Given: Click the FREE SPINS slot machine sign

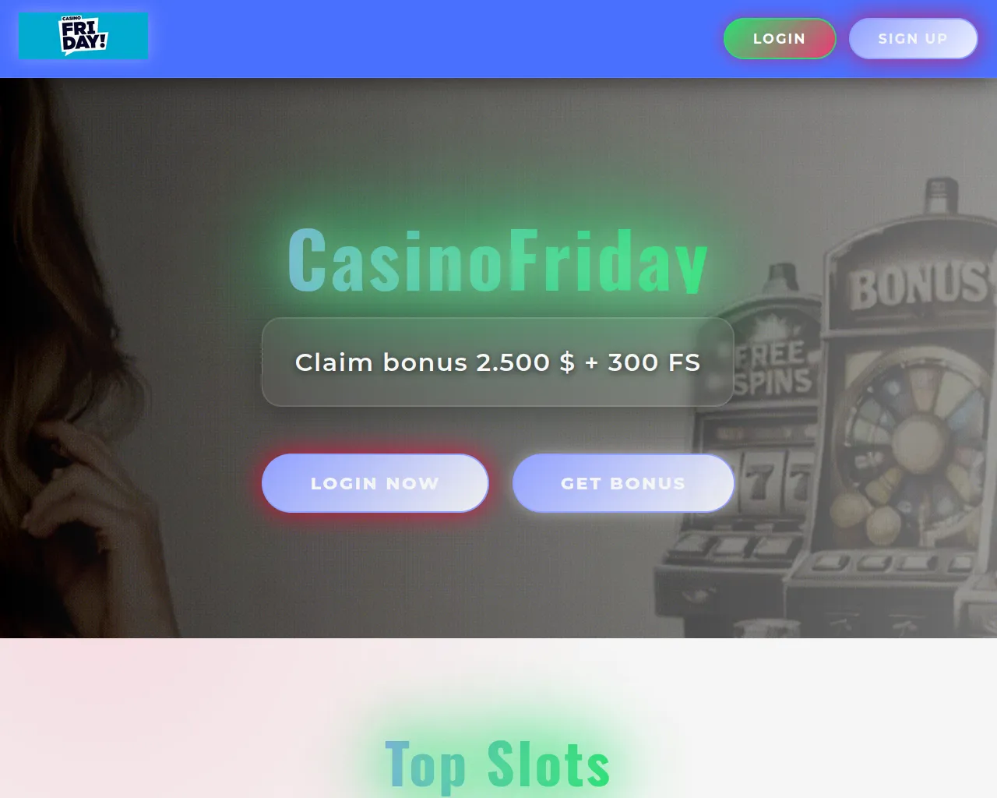Looking at the screenshot, I should (x=773, y=368).
